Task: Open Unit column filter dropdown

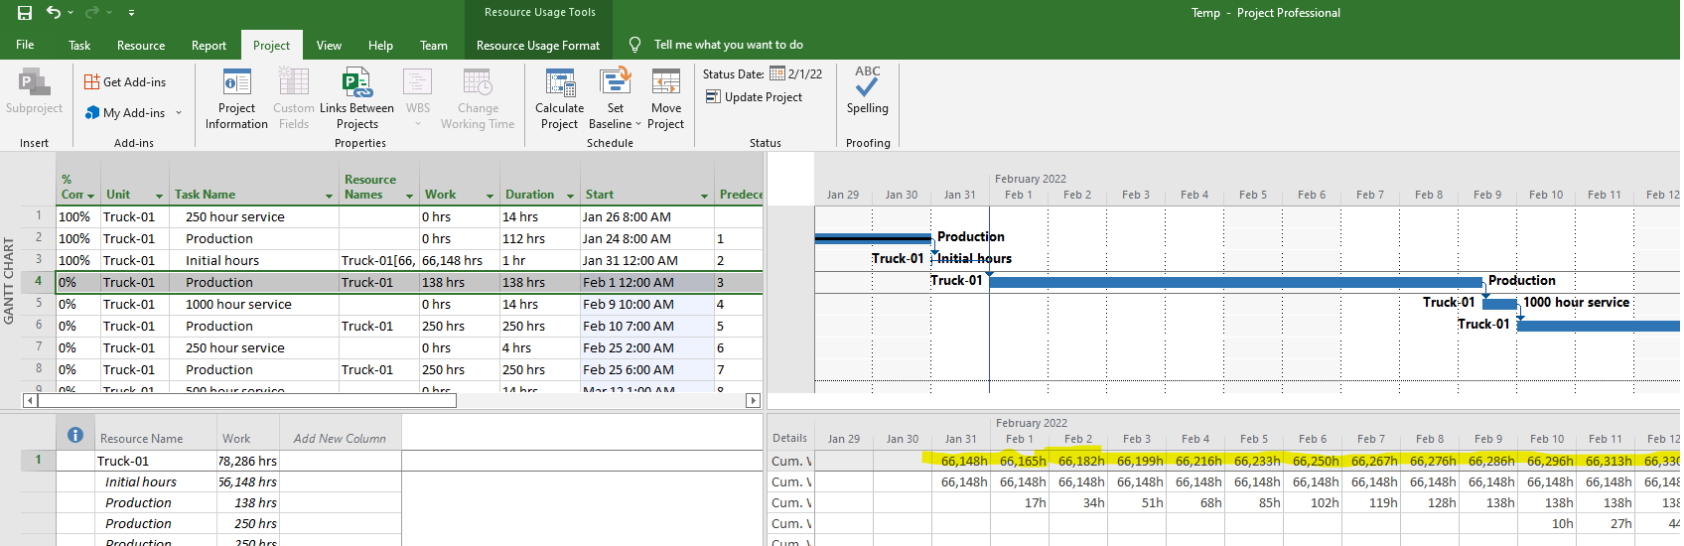Action: pyautogui.click(x=159, y=196)
